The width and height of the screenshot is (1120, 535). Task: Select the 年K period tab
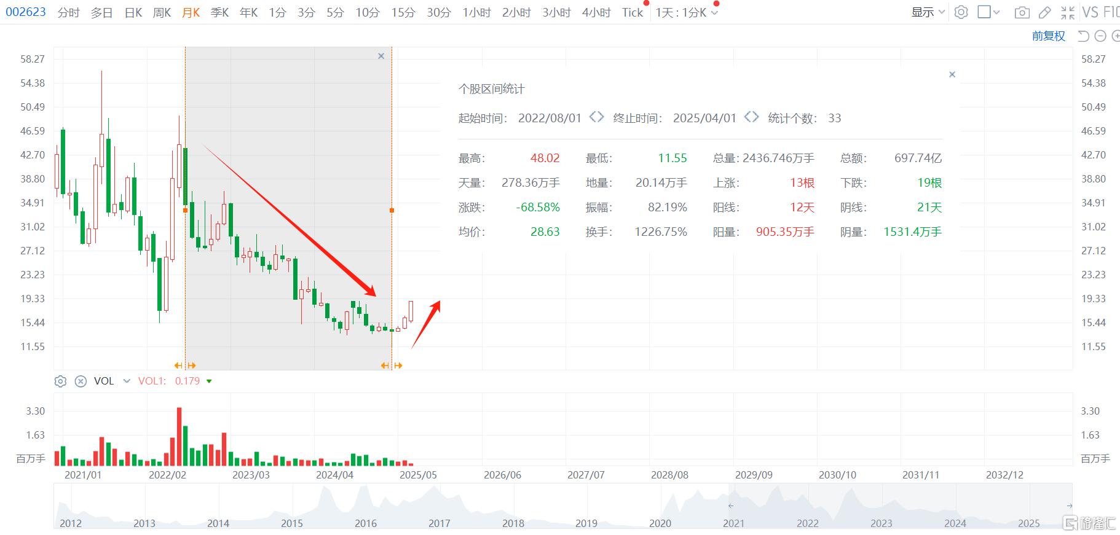click(x=249, y=13)
